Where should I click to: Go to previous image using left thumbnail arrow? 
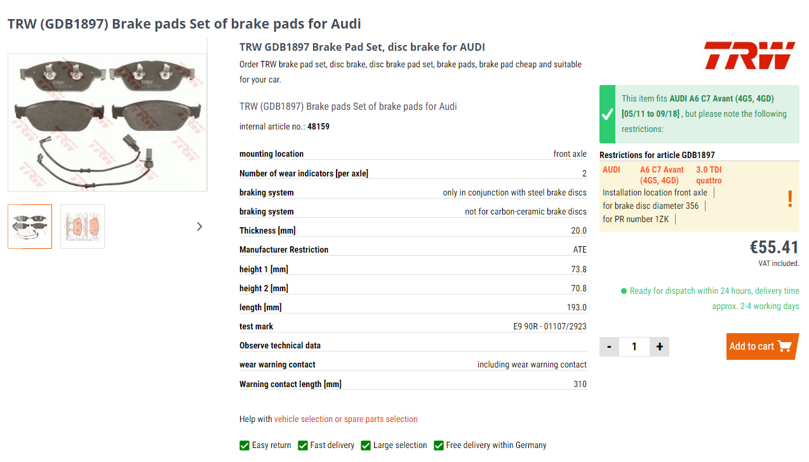15,226
